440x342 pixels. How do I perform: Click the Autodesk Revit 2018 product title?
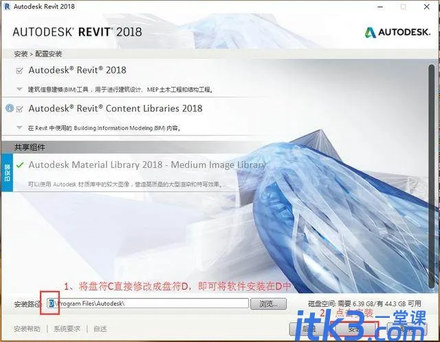coord(78,70)
